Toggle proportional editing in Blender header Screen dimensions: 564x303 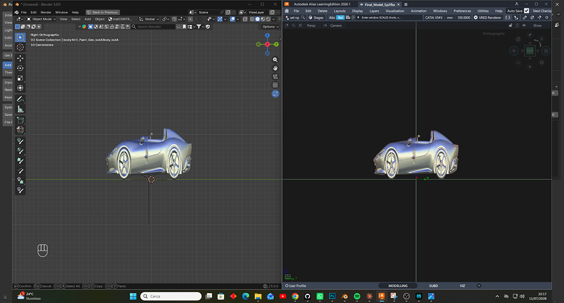coord(190,19)
